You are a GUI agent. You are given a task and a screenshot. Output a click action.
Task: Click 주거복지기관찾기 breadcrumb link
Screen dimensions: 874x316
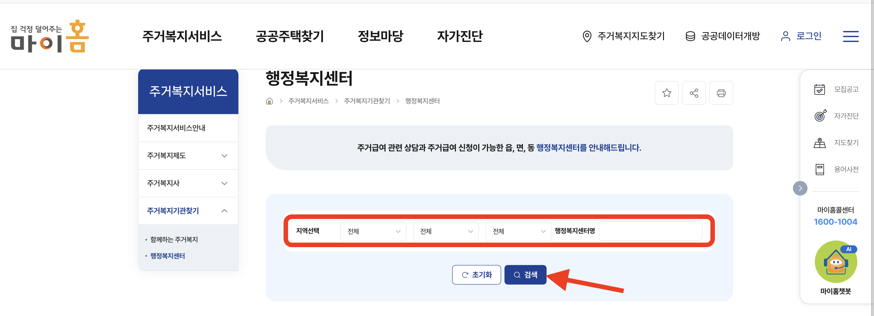pos(367,101)
